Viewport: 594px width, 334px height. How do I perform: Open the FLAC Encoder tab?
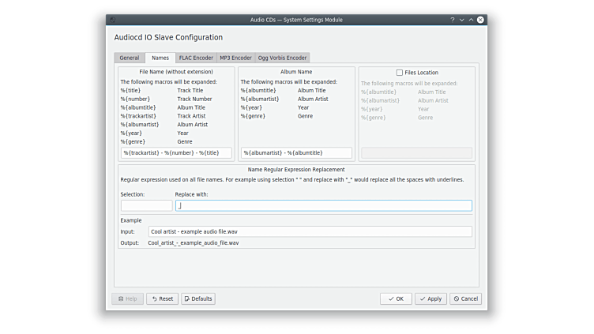point(195,58)
